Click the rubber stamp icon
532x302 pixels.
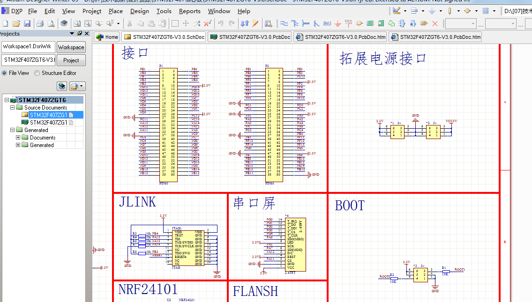pos(162,23)
